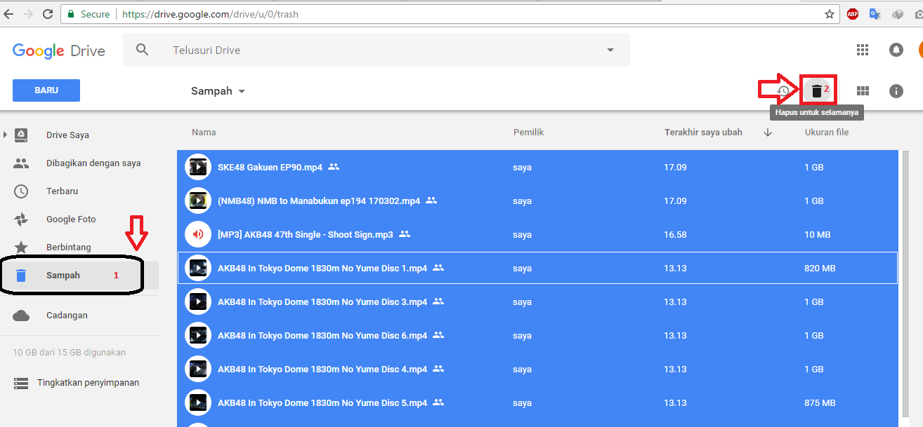This screenshot has height=427, width=923.
Task: Click thumbnail of NMB to Manabukun video
Action: tap(198, 201)
